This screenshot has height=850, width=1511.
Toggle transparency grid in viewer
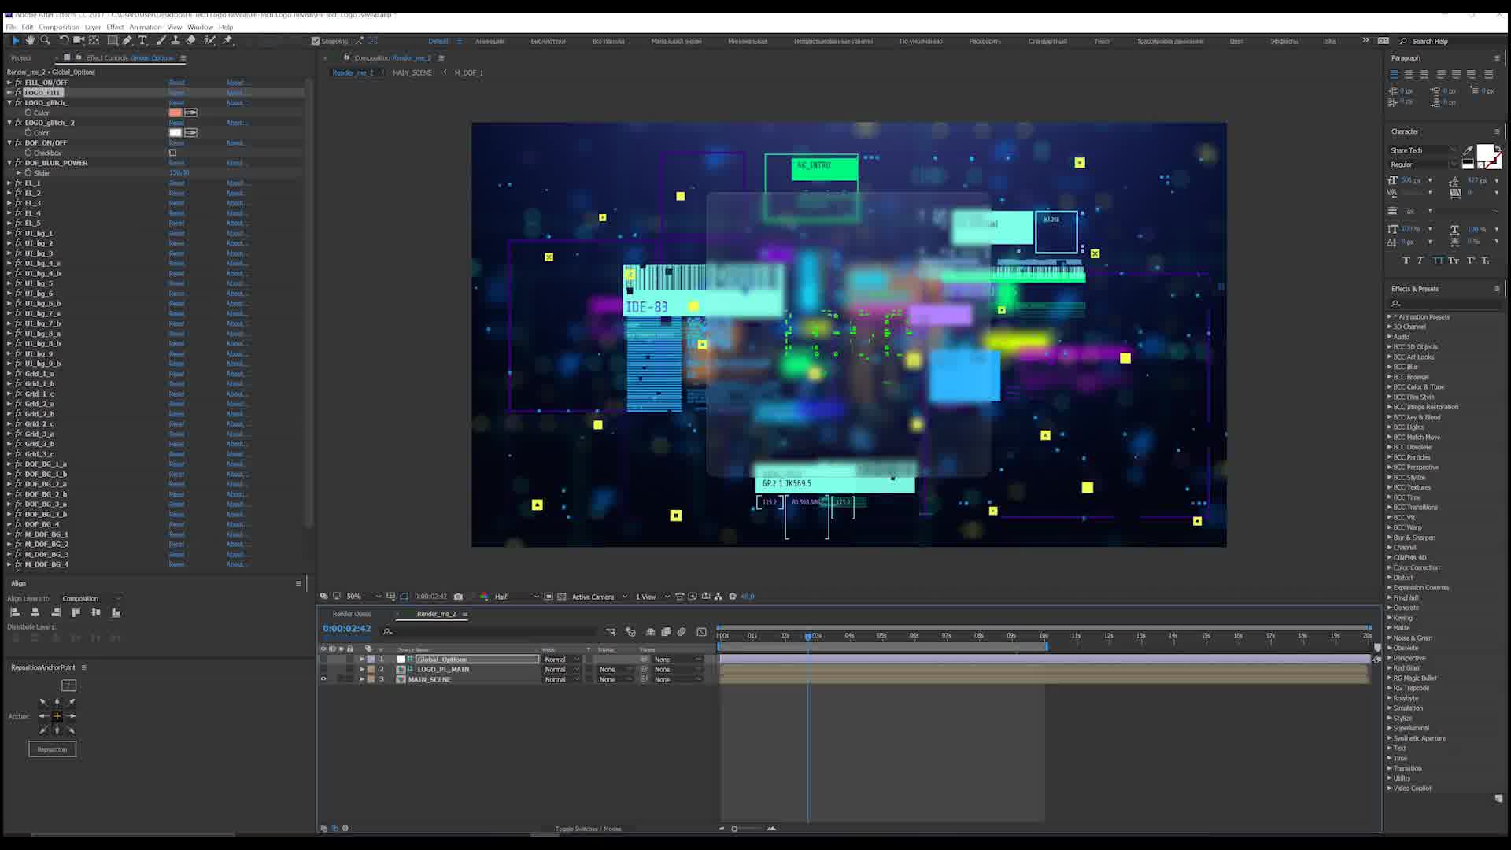tap(562, 597)
